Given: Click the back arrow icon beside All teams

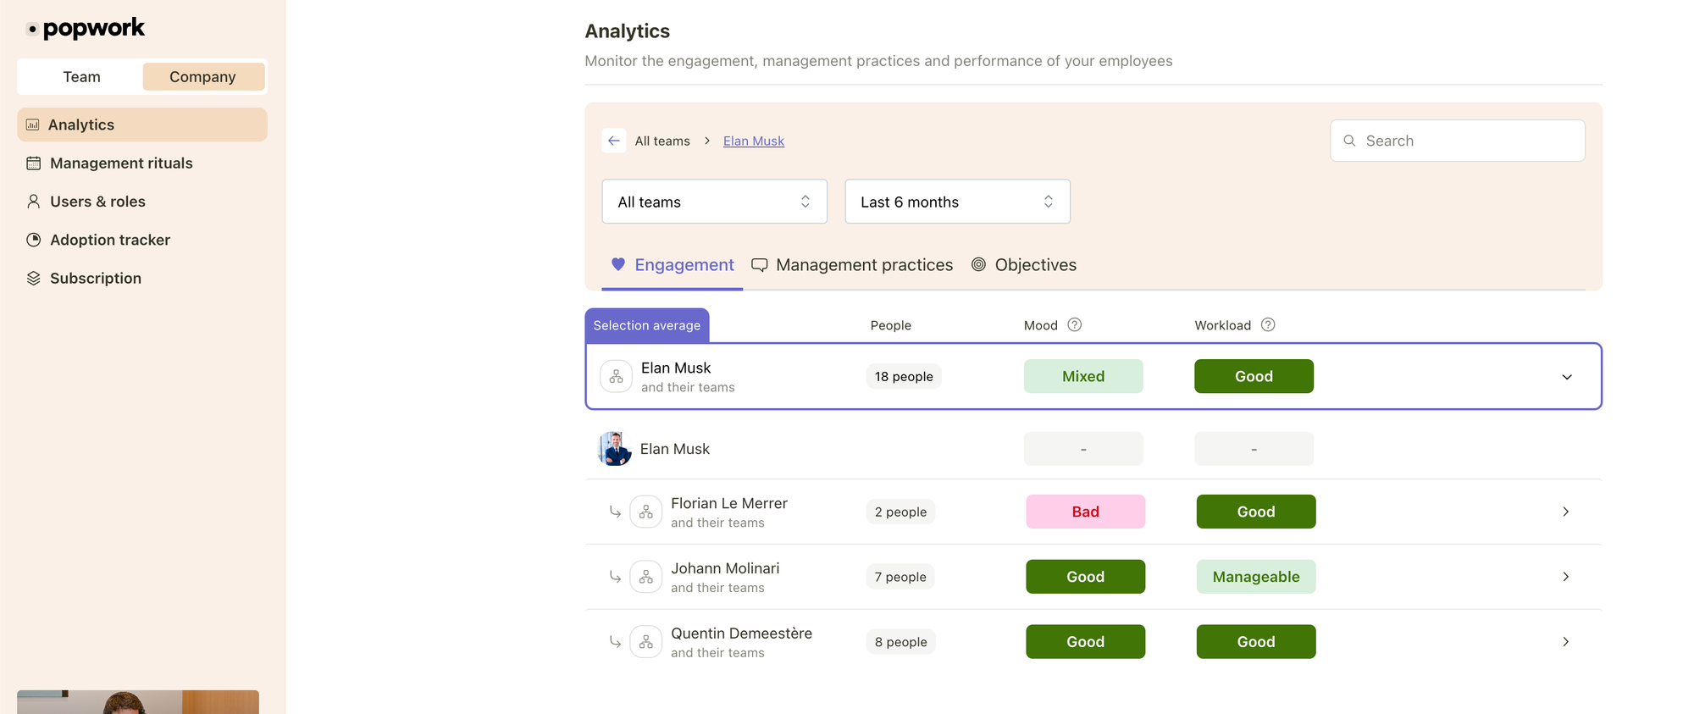Looking at the screenshot, I should 614,141.
